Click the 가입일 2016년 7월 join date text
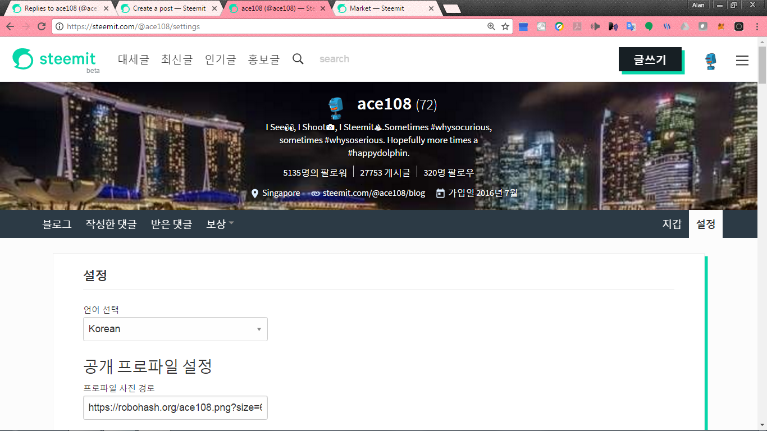The width and height of the screenshot is (767, 431). click(483, 193)
